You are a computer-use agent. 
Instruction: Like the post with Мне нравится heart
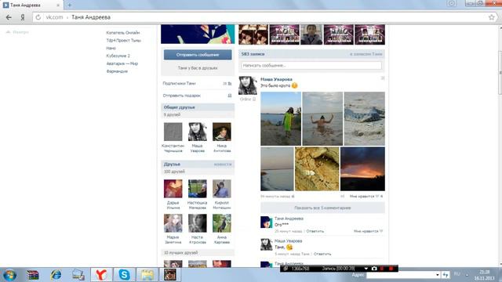pyautogui.click(x=366, y=197)
